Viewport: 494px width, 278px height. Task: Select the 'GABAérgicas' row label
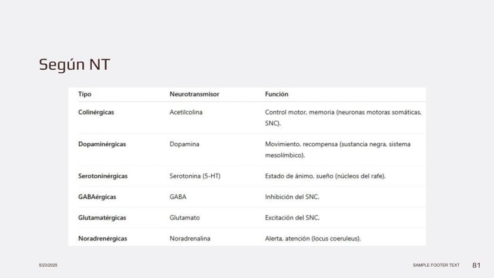(x=95, y=197)
